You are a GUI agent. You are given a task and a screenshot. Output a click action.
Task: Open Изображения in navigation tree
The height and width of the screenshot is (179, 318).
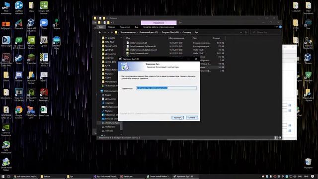point(111,107)
